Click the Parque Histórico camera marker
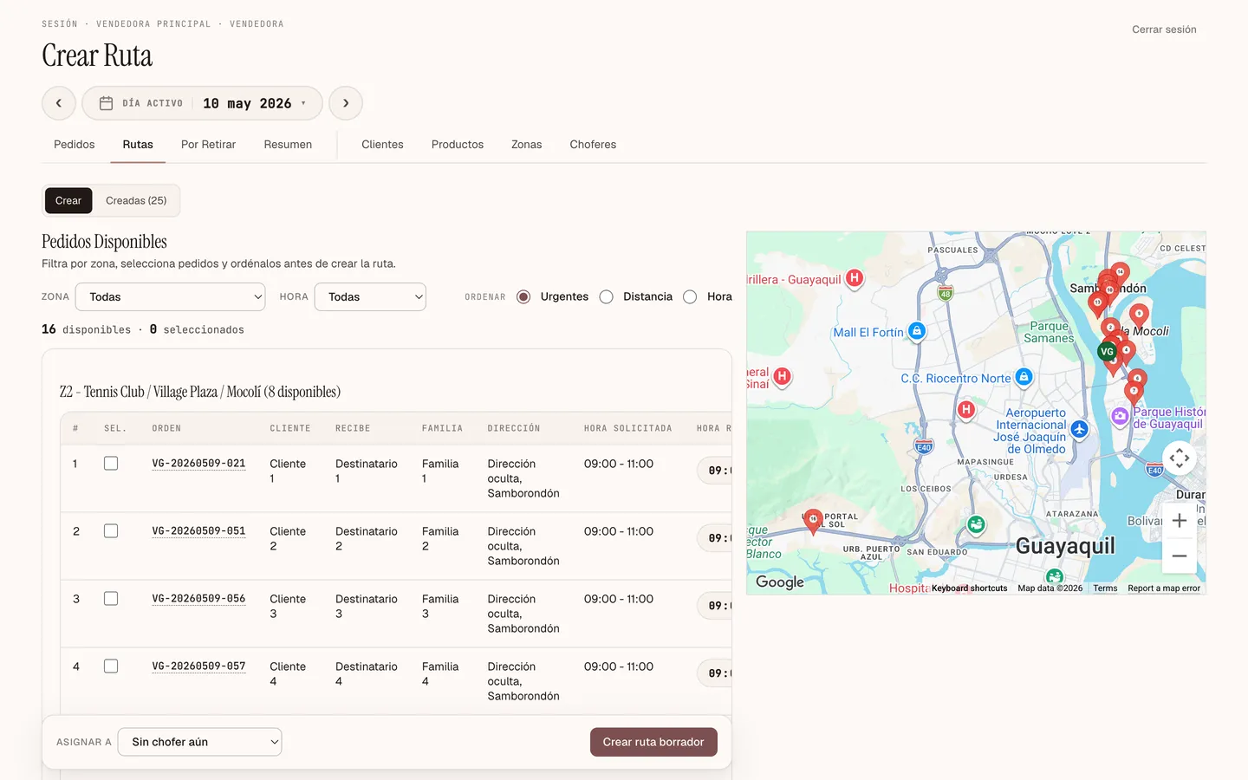Image resolution: width=1248 pixels, height=780 pixels. pyautogui.click(x=1120, y=417)
